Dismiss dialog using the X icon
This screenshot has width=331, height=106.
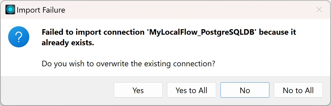pos(319,10)
